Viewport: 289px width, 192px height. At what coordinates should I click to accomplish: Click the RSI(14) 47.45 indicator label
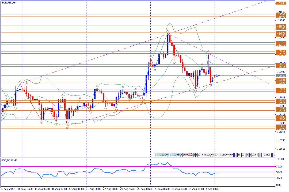tap(9, 160)
